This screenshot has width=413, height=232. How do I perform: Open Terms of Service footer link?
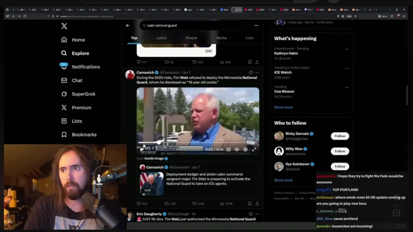point(284,193)
